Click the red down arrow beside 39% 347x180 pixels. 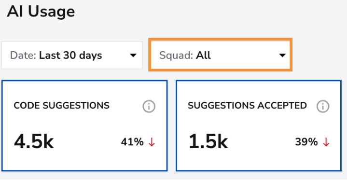pyautogui.click(x=326, y=142)
